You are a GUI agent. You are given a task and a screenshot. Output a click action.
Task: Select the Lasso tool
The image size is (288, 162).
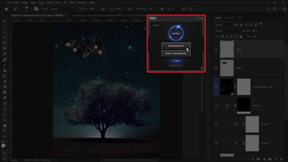4,32
